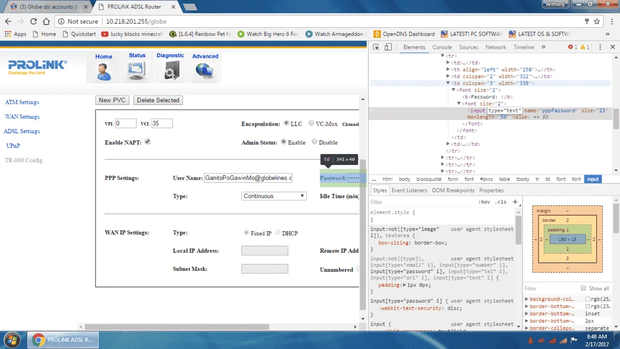620x349 pixels.
Task: Select VC-Mux encapsulation
Action: coord(311,124)
